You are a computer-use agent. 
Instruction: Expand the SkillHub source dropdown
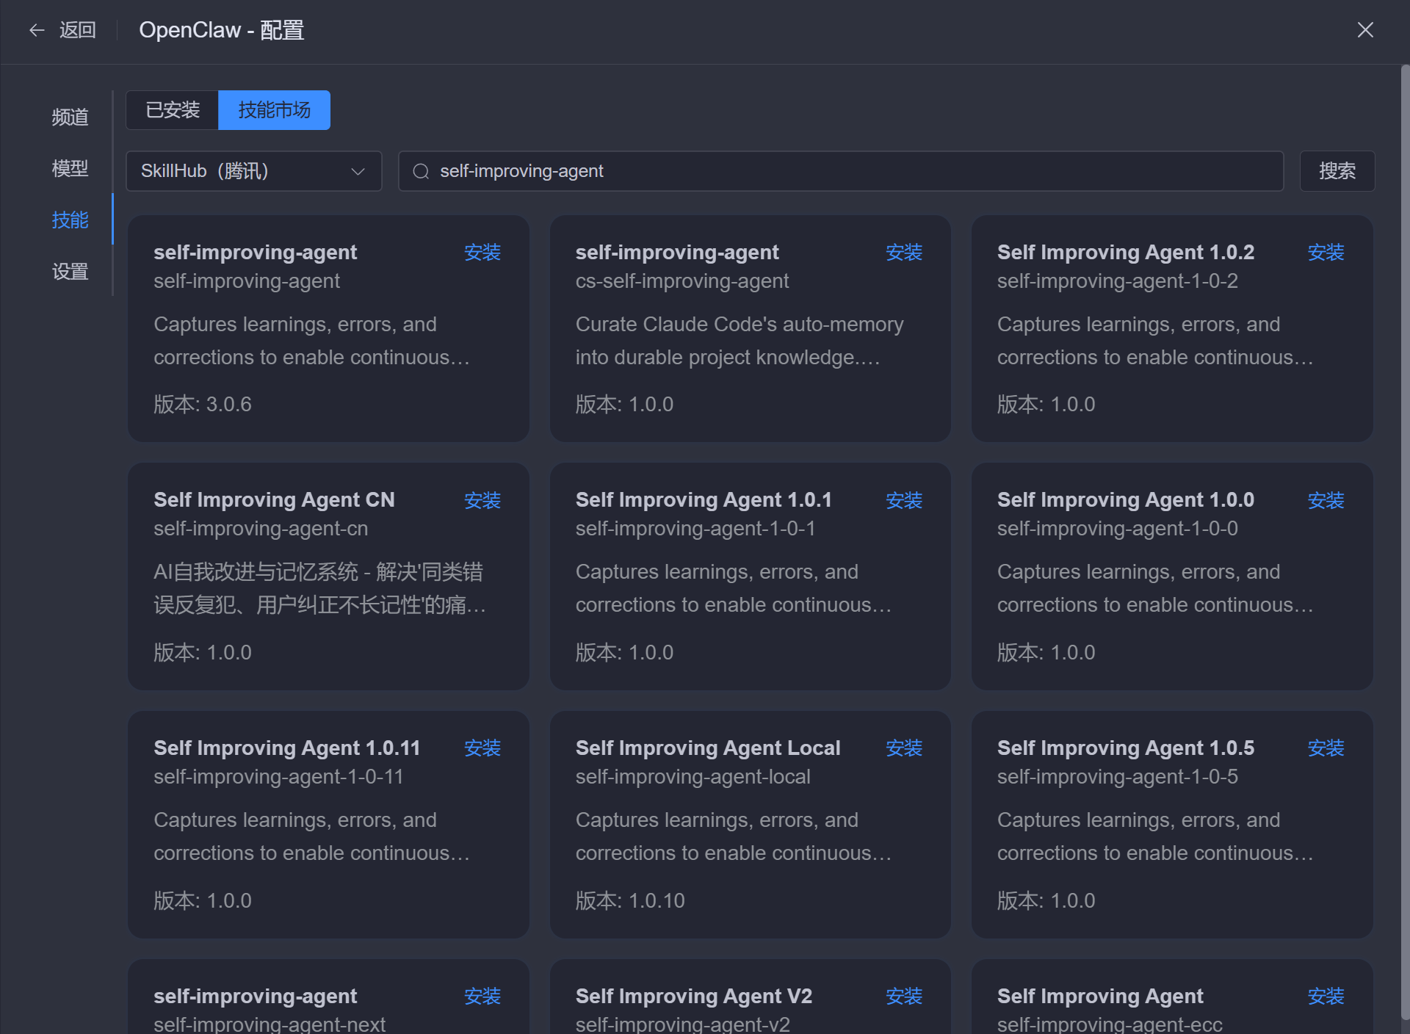pyautogui.click(x=253, y=171)
